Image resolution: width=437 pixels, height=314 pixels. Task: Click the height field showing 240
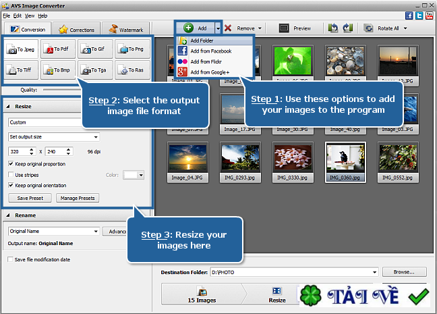point(55,151)
